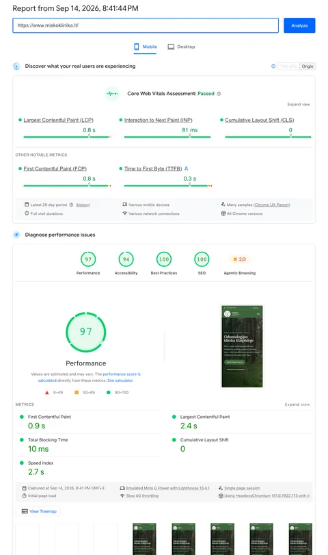Jump to SEO score gauge 100
The width and height of the screenshot is (328, 555).
[202, 259]
